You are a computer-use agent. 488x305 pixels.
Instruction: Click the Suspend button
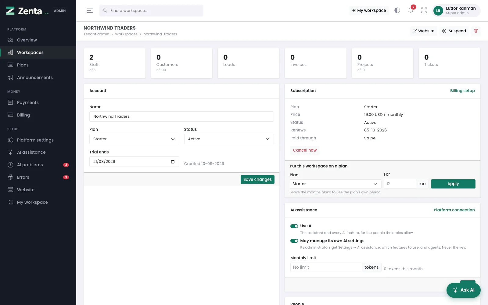coord(454,31)
